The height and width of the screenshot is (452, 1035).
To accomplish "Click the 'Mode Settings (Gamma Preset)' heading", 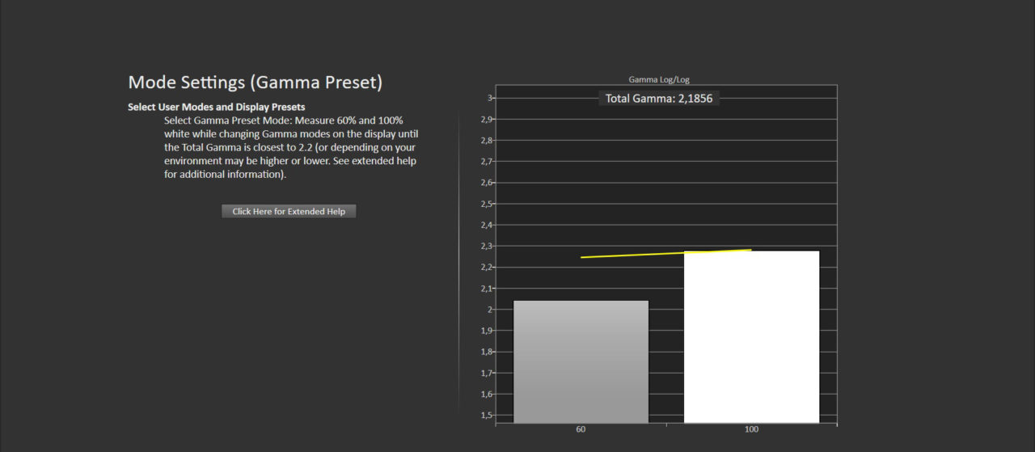I will pos(255,82).
